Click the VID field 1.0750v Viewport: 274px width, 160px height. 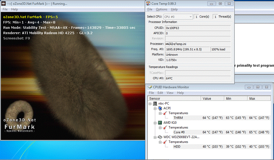point(198,60)
